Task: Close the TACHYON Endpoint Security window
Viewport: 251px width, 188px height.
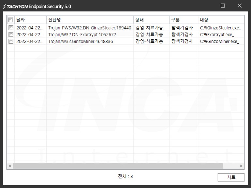Action: pyautogui.click(x=240, y=6)
